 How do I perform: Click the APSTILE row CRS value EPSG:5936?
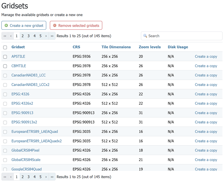[x=81, y=56]
